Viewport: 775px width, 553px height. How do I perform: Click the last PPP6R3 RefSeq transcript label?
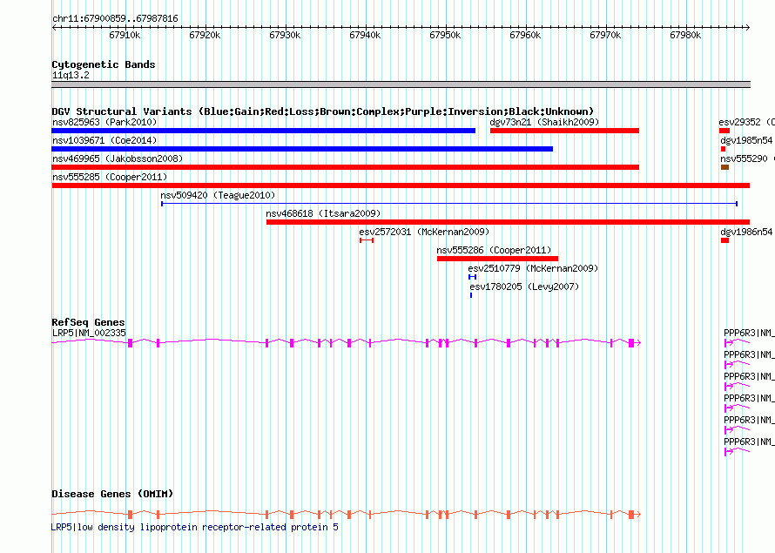point(749,442)
